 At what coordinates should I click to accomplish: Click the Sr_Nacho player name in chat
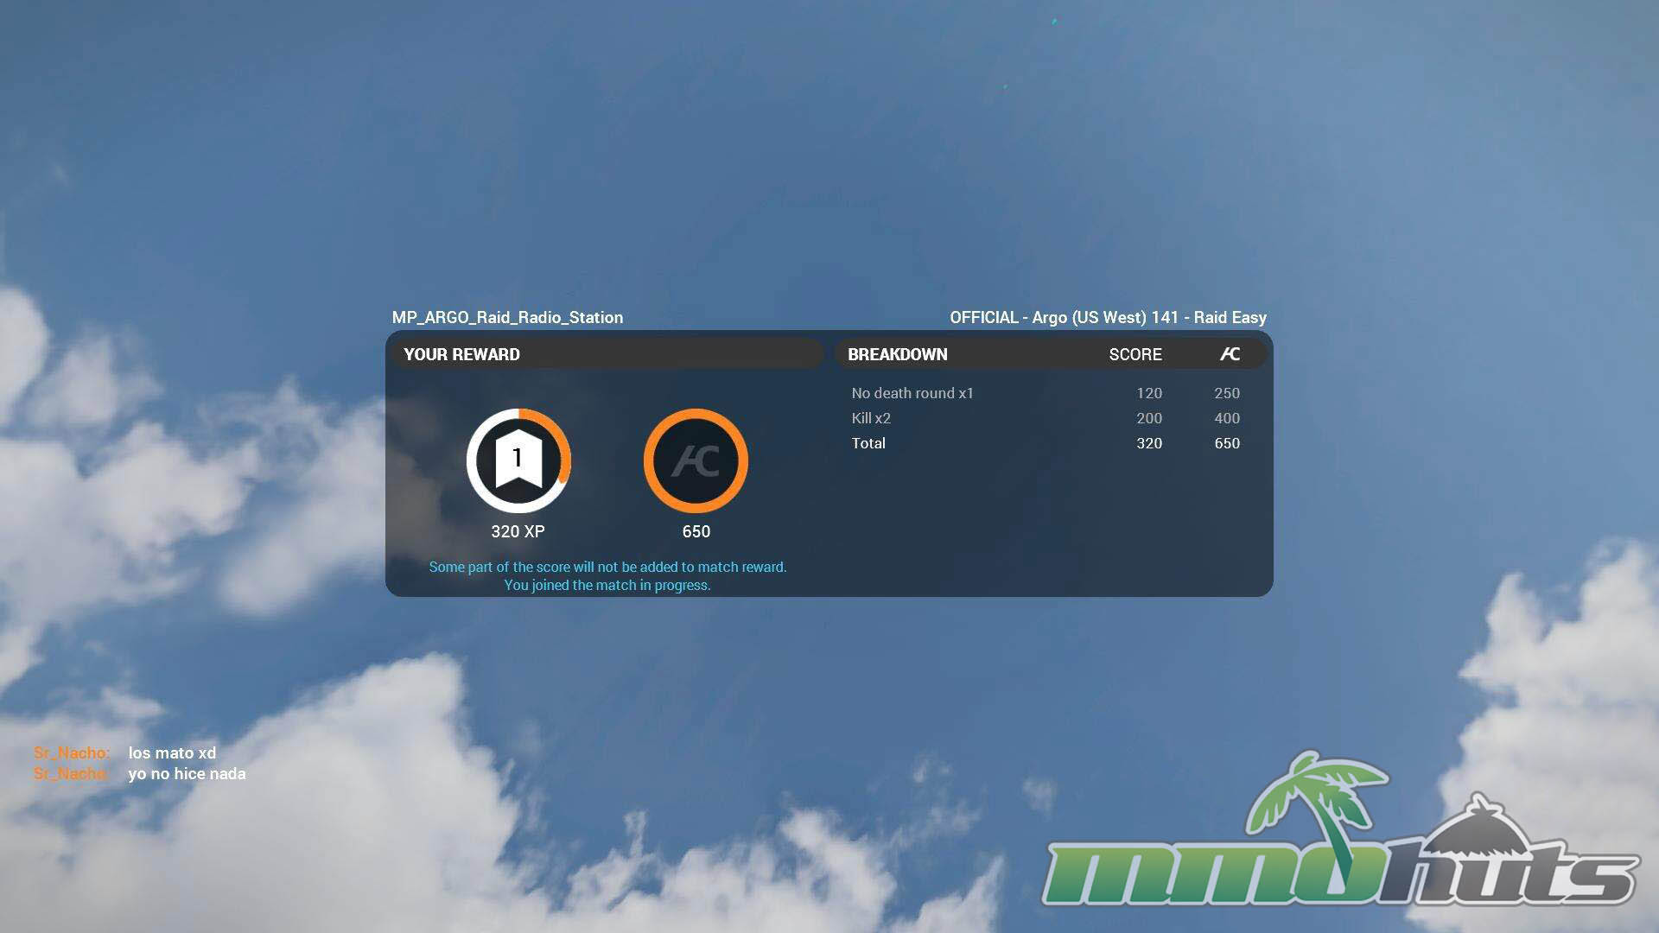[x=71, y=752]
